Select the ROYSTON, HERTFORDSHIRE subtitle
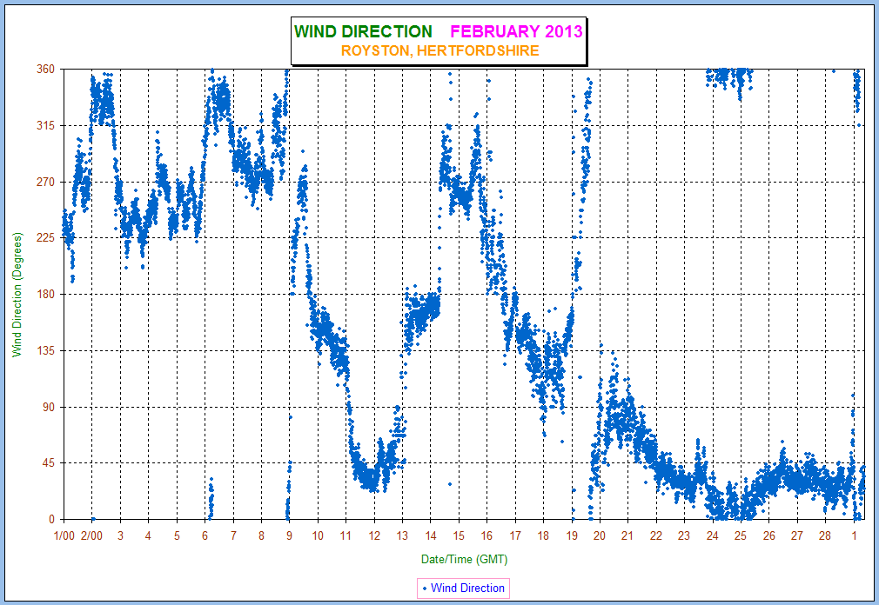 click(439, 51)
